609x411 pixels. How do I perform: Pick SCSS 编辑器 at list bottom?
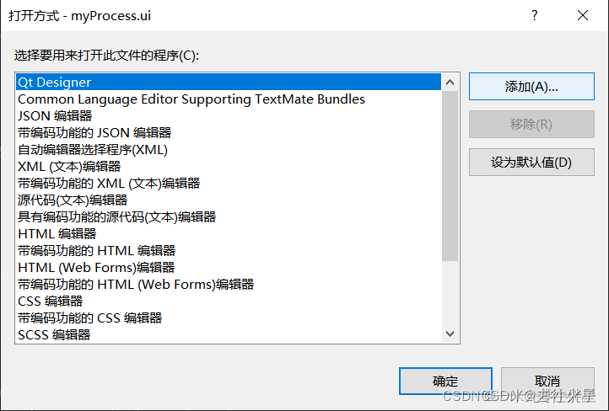pyautogui.click(x=229, y=334)
